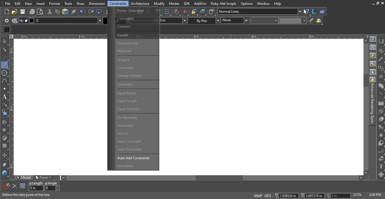Open the drawing settings gear icon
This screenshot has width=385, height=199.
pyautogui.click(x=6, y=20)
